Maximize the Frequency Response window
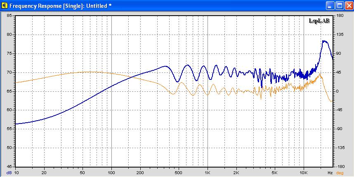Viewport: 354px width, 177px height. point(340,6)
